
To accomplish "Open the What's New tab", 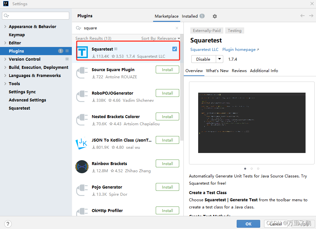I will 217,71.
